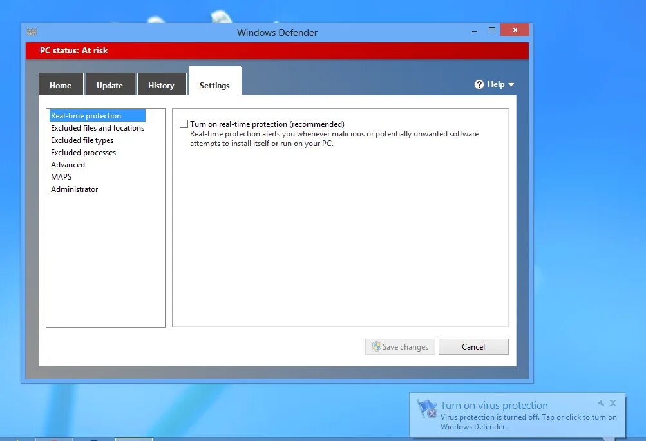Click the PC status: At risk banner
The image size is (646, 441).
click(x=277, y=51)
